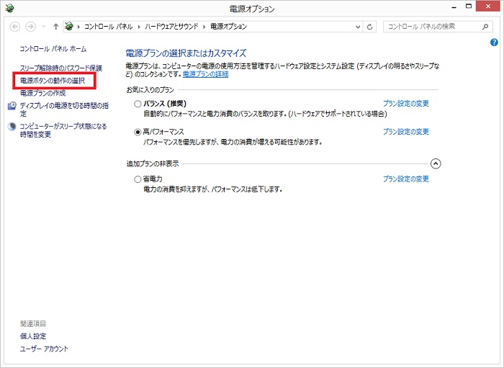Image resolution: width=504 pixels, height=368 pixels.
Task: Click the power options icon in title bar
Action: point(9,8)
